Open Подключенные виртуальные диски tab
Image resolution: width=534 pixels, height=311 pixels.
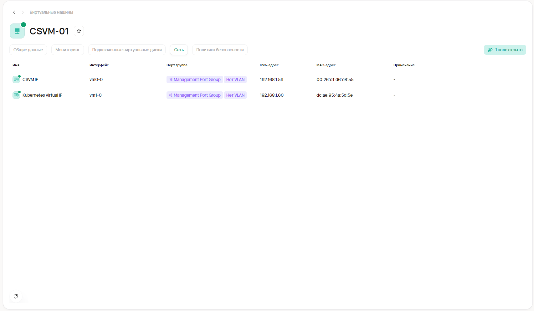tap(127, 50)
